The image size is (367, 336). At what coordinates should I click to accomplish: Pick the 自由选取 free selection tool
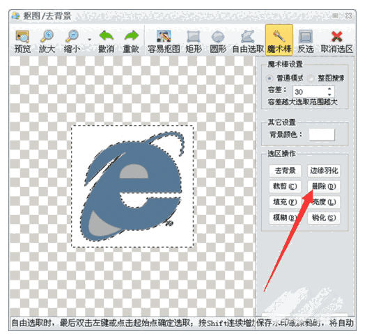click(248, 42)
